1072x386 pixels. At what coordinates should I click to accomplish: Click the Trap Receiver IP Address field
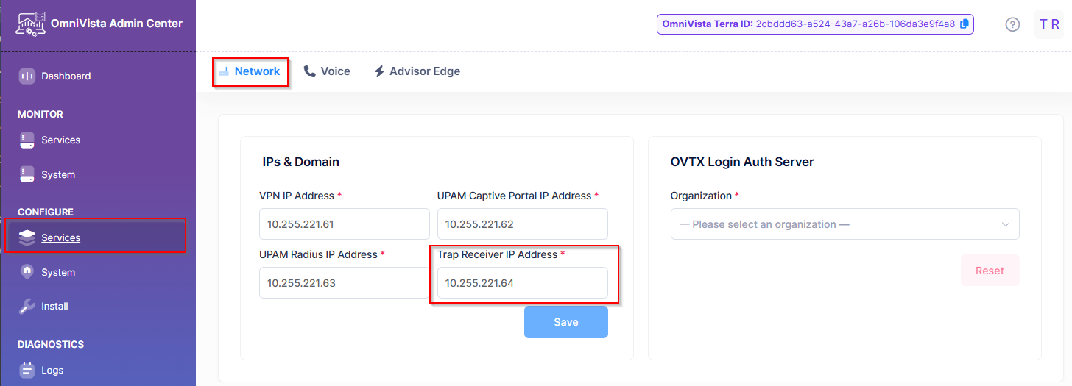(523, 283)
